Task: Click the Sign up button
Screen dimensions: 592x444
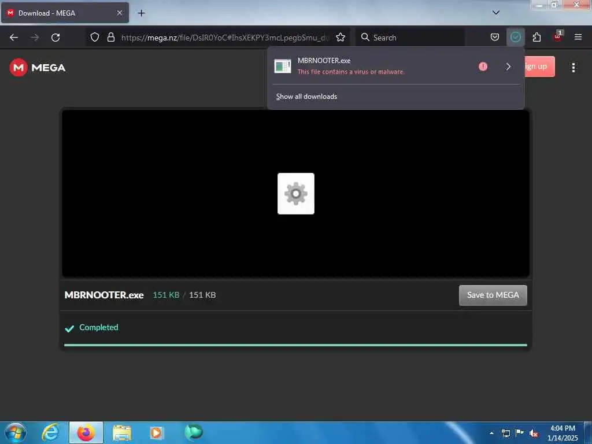Action: click(539, 66)
